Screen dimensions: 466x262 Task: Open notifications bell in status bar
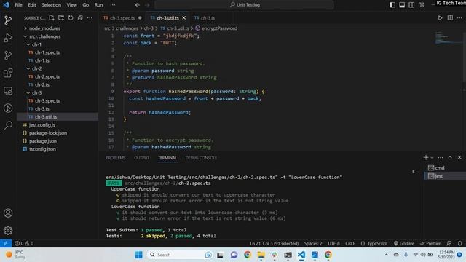(459, 243)
